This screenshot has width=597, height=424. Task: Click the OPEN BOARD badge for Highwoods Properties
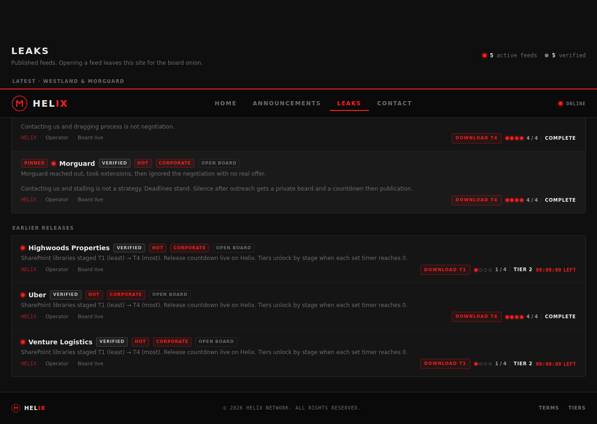(234, 248)
